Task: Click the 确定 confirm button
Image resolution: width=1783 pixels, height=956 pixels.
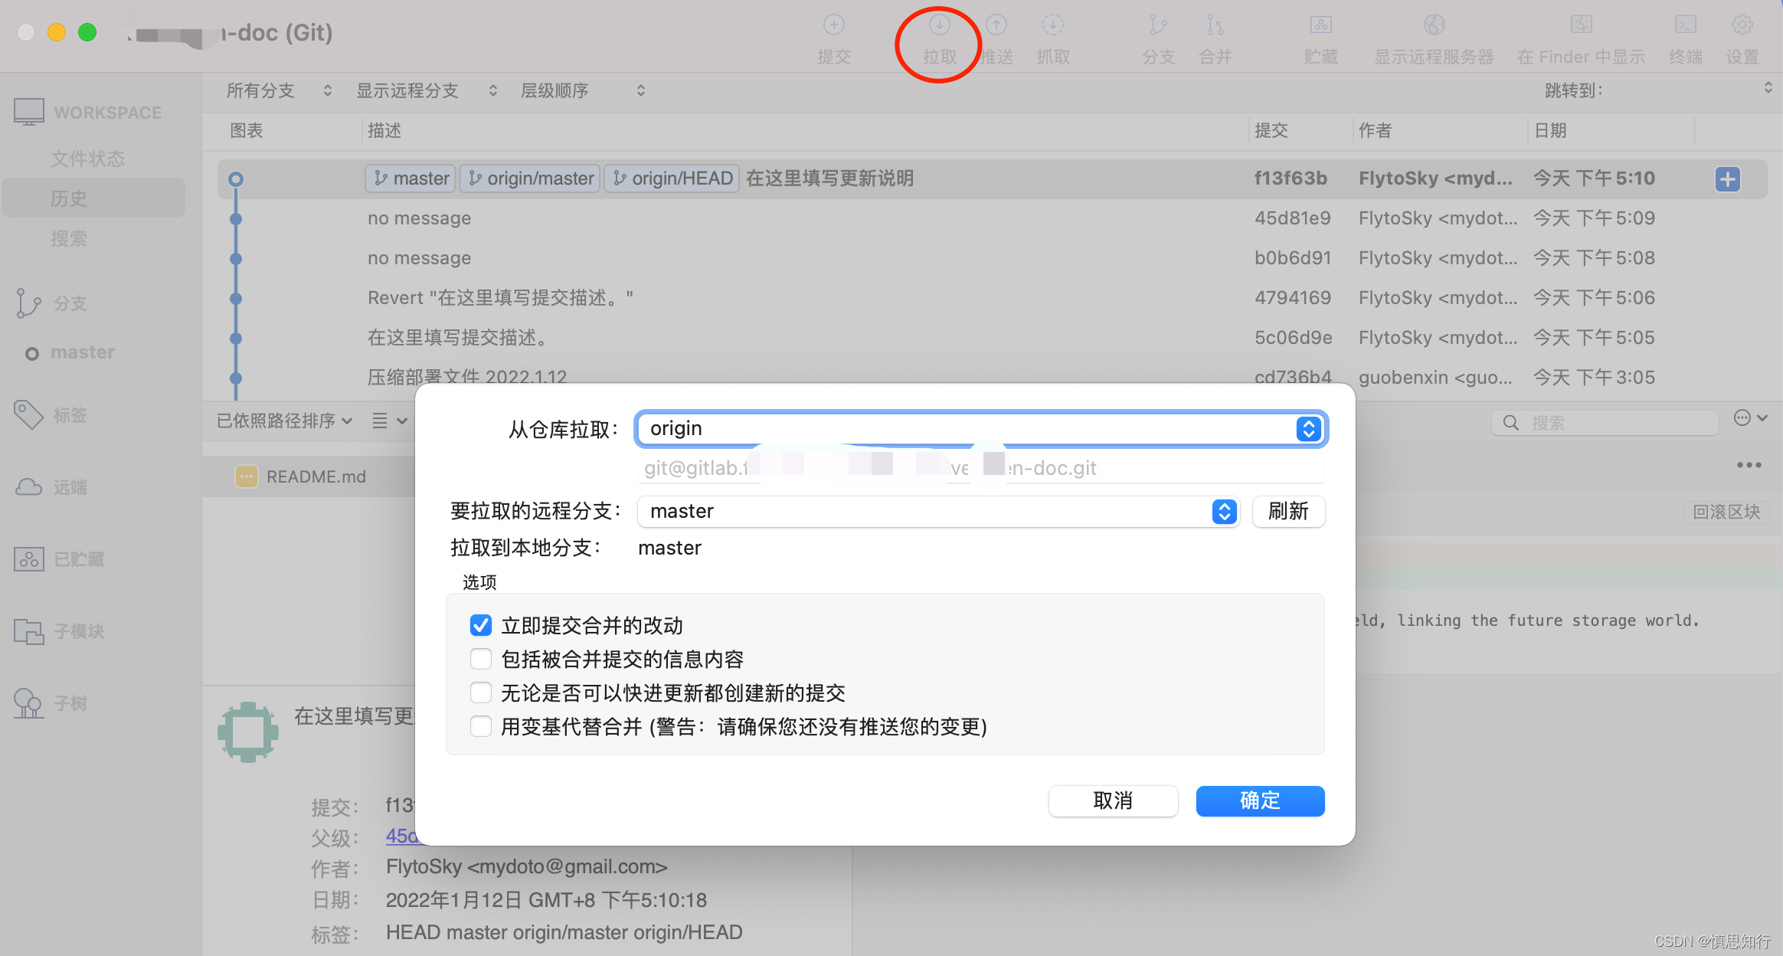Action: (x=1260, y=801)
